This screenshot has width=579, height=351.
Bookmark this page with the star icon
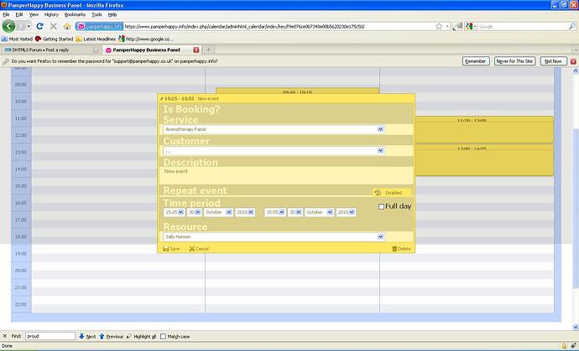tap(439, 27)
